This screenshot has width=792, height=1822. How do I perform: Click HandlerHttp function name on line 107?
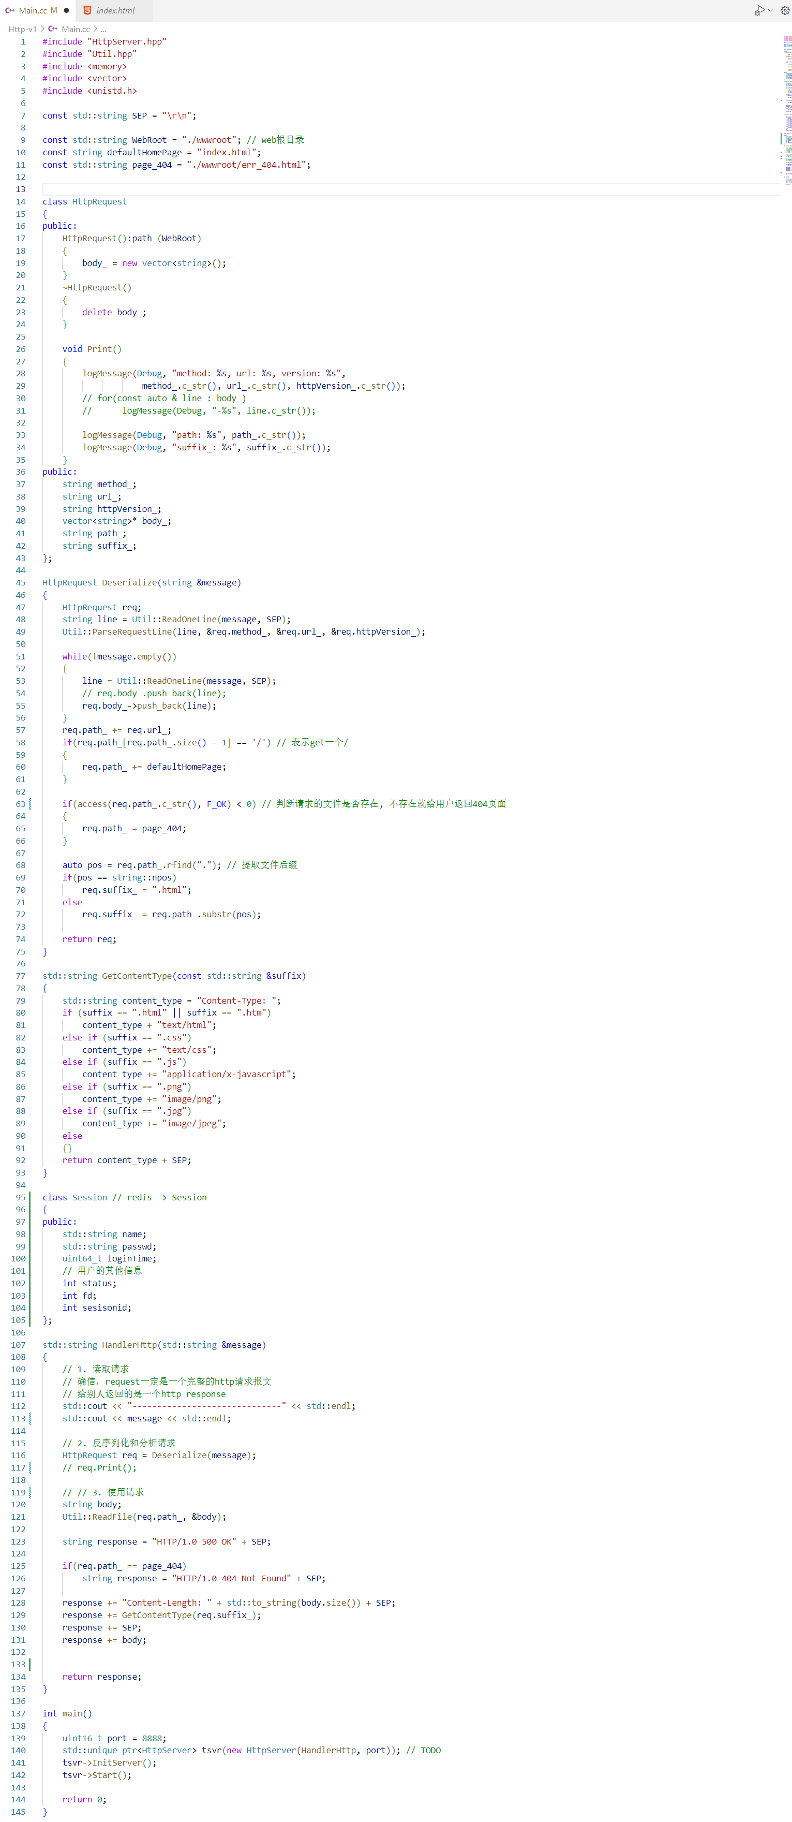pos(129,1345)
